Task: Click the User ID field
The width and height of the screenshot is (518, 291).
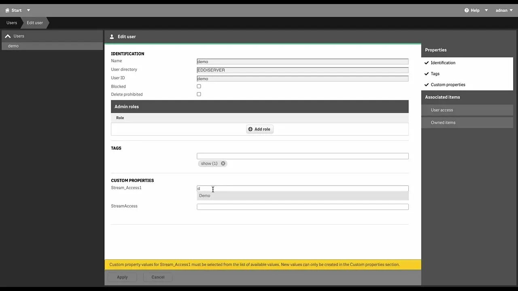Action: (x=303, y=78)
